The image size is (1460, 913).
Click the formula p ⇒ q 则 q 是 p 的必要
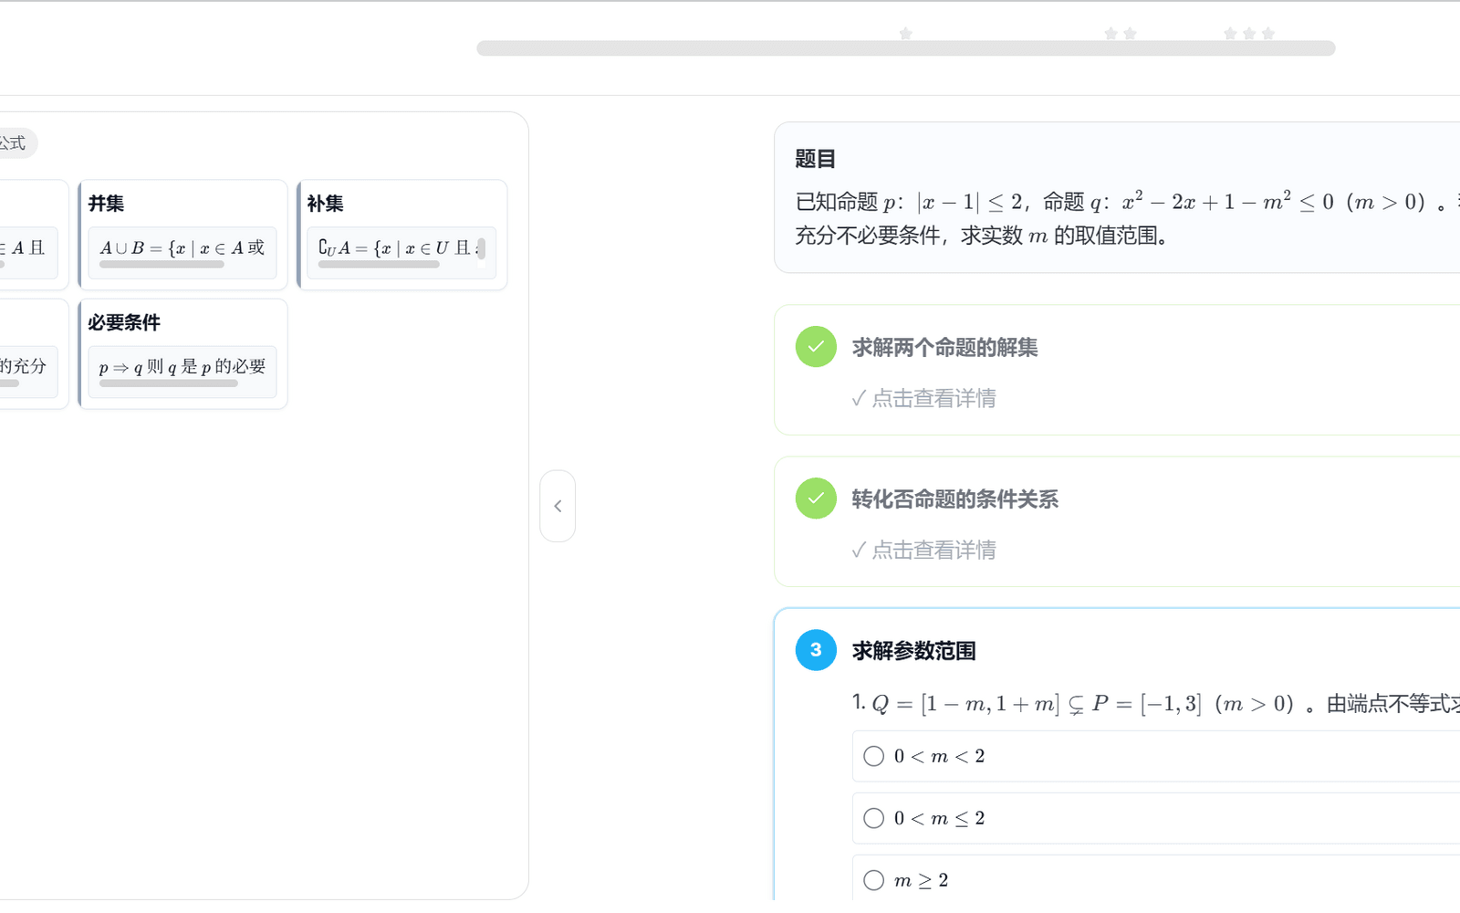182,366
